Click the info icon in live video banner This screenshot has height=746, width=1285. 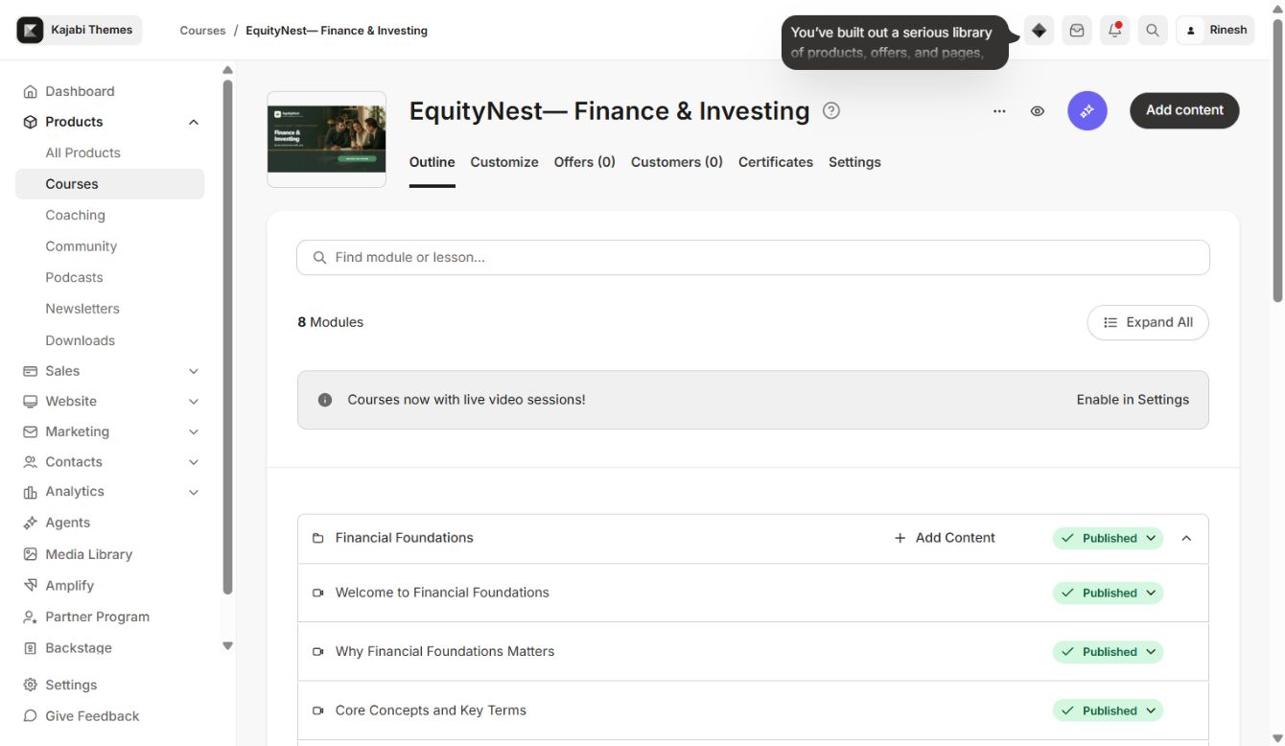325,400
